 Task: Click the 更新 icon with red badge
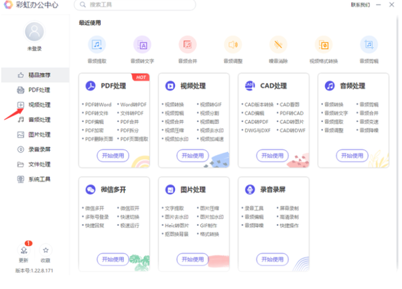coord(23,250)
